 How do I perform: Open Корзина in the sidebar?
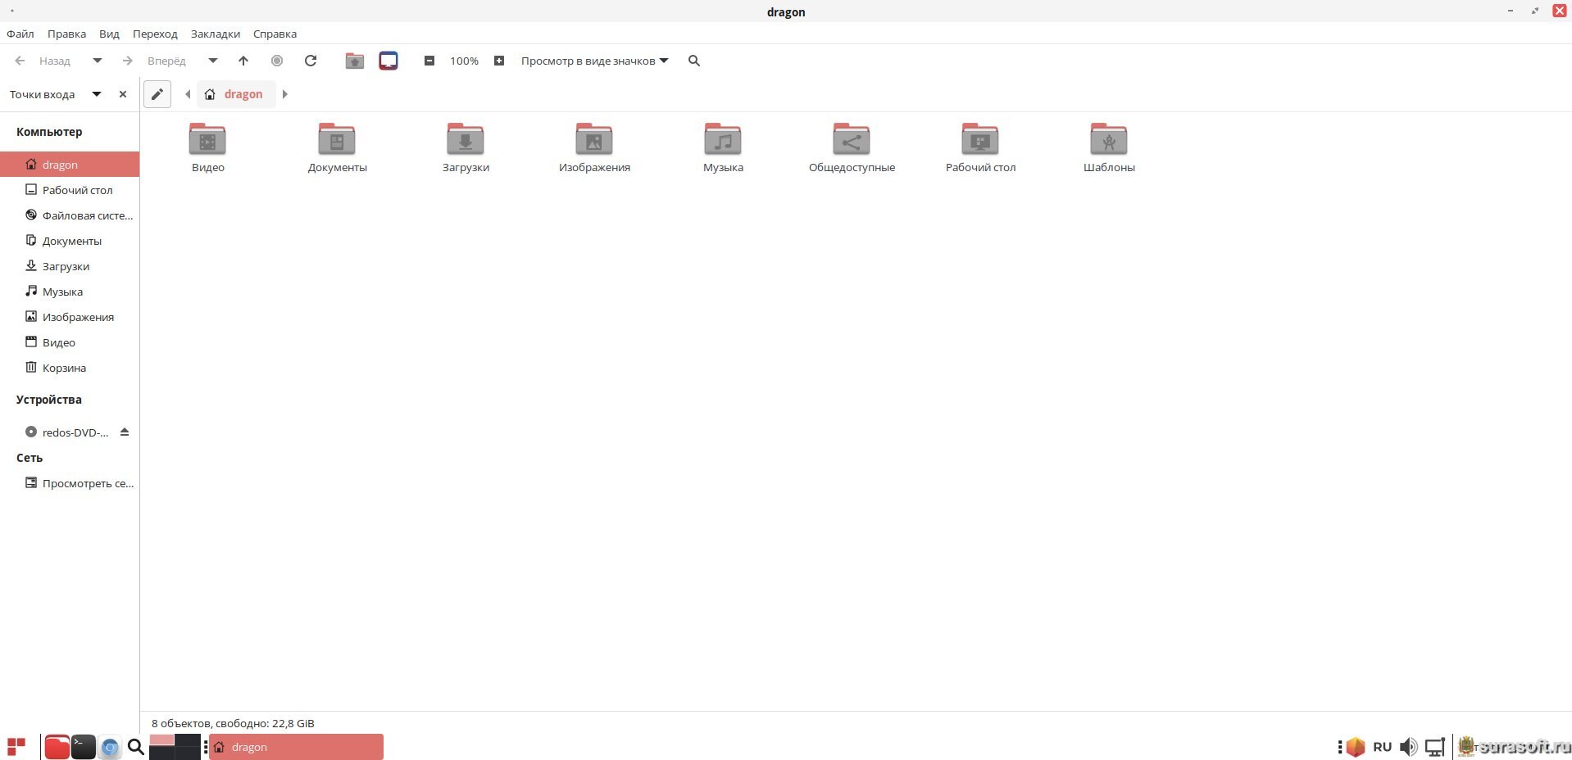click(70, 368)
